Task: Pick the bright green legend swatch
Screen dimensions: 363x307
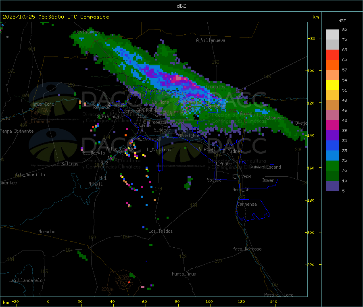Action: click(332, 166)
